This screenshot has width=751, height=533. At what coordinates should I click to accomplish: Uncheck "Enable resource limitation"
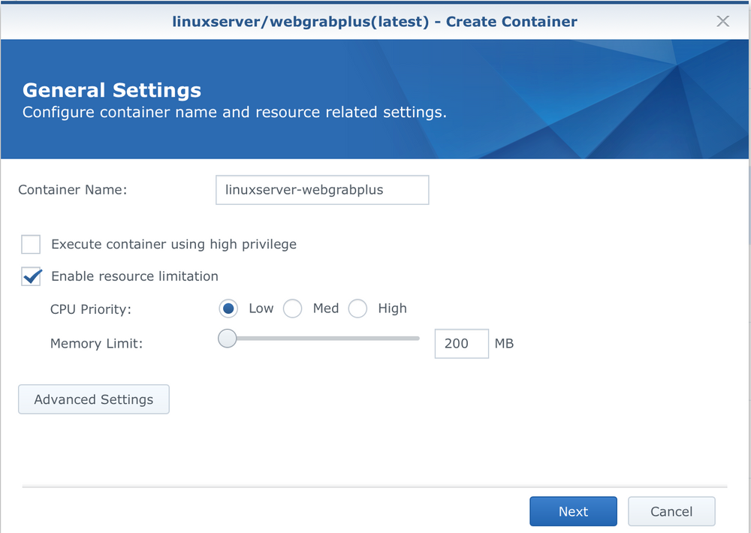pyautogui.click(x=30, y=276)
